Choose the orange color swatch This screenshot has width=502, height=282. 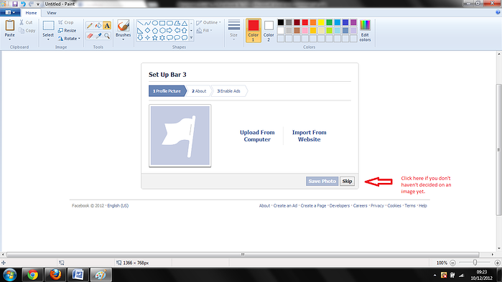coord(313,22)
